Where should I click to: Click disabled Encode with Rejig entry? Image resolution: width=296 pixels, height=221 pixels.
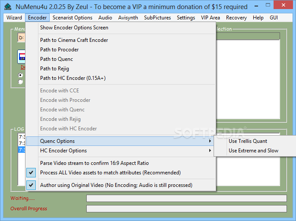pyautogui.click(x=121, y=119)
